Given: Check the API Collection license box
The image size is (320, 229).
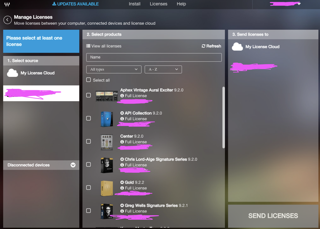Looking at the screenshot, I should 88,118.
